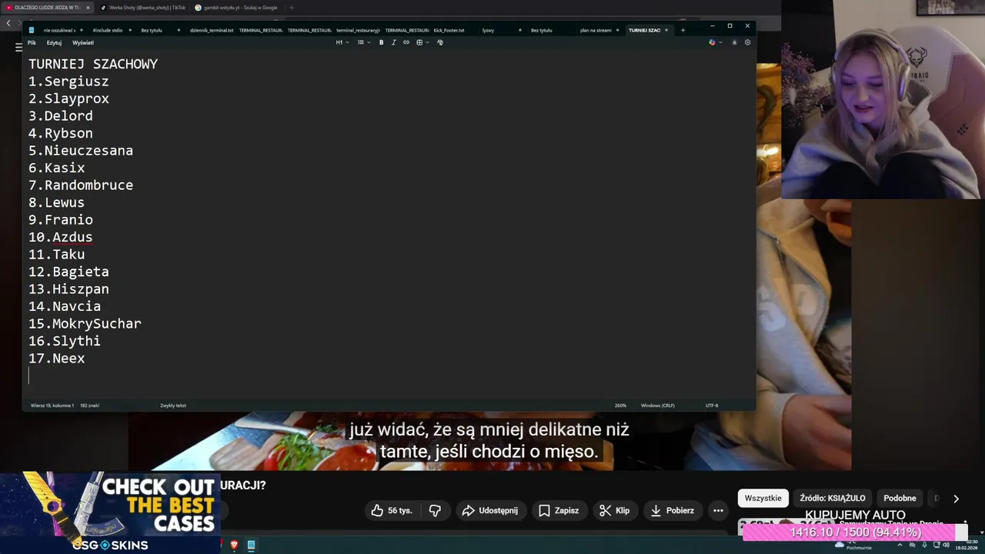Switch to the nie oszukiwać tab

(x=63, y=30)
